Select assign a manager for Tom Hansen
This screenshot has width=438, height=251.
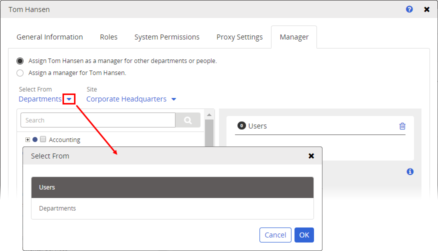click(x=20, y=73)
